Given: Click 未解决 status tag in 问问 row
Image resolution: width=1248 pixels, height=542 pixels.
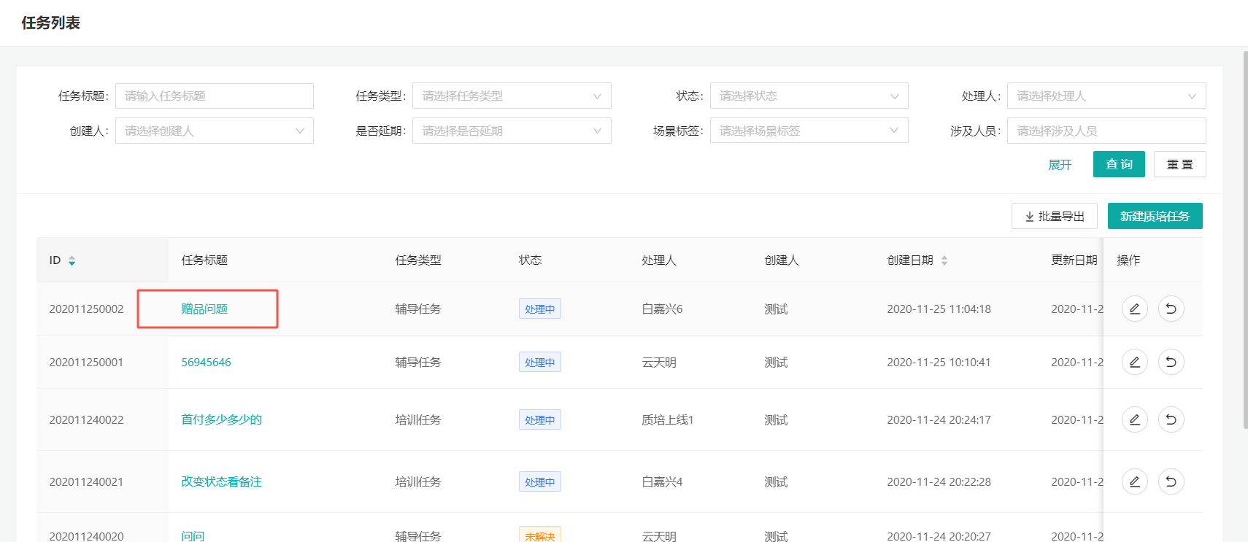Looking at the screenshot, I should 540,535.
